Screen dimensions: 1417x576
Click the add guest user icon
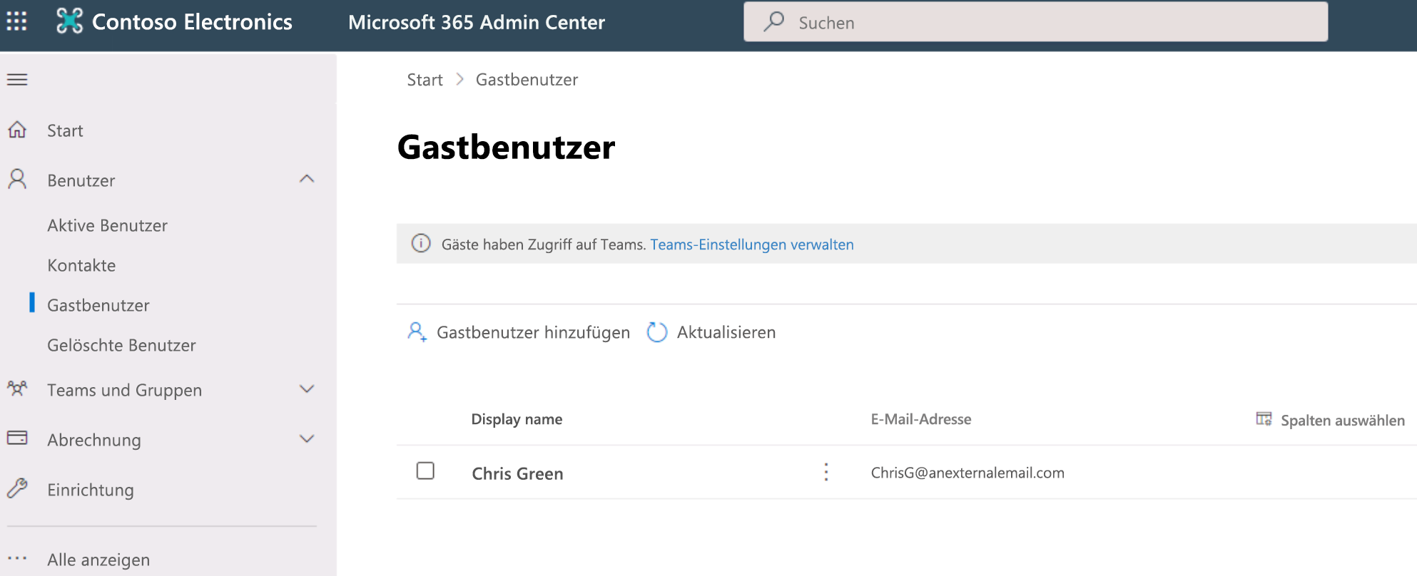417,331
